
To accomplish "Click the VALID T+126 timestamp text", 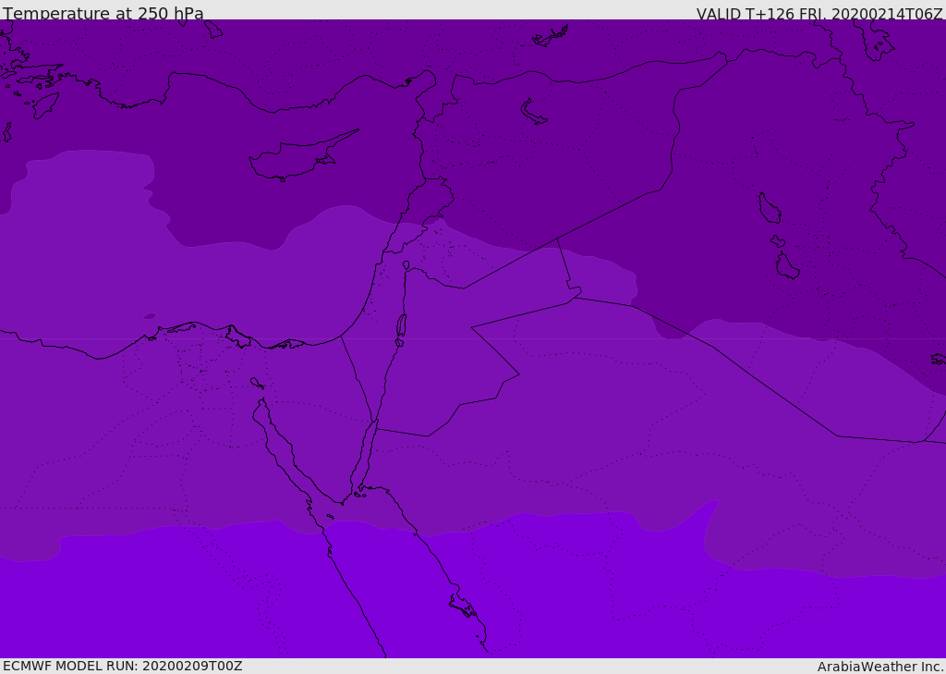I will pos(819,13).
